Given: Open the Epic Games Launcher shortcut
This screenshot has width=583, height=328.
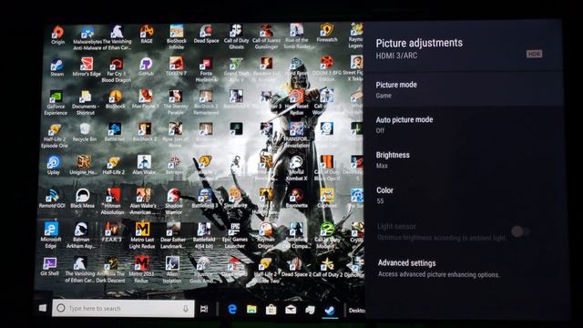Looking at the screenshot, I should pos(235,236).
